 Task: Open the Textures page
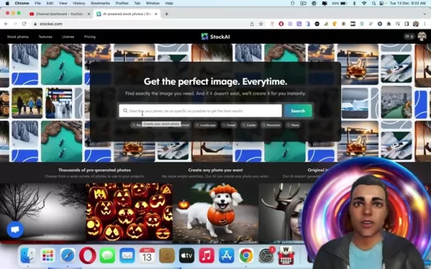click(x=45, y=37)
